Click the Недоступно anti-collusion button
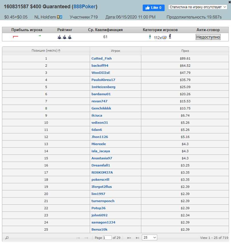 pyautogui.click(x=208, y=37)
